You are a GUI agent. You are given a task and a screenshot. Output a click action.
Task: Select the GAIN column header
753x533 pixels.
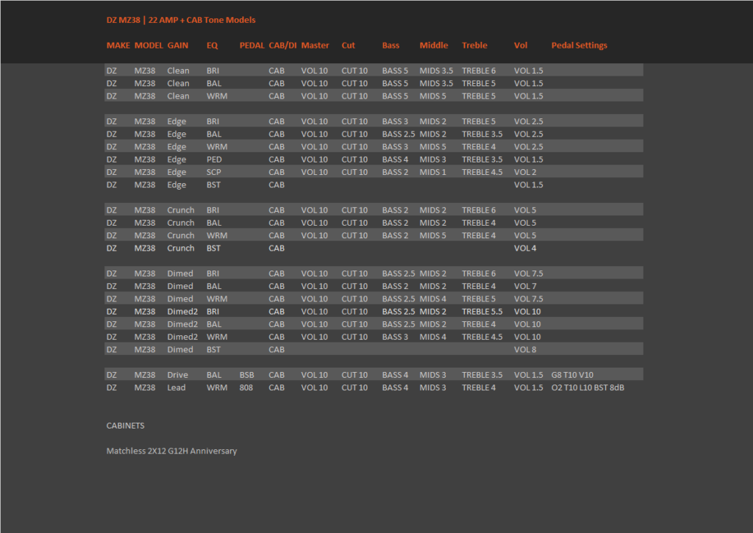coord(178,45)
